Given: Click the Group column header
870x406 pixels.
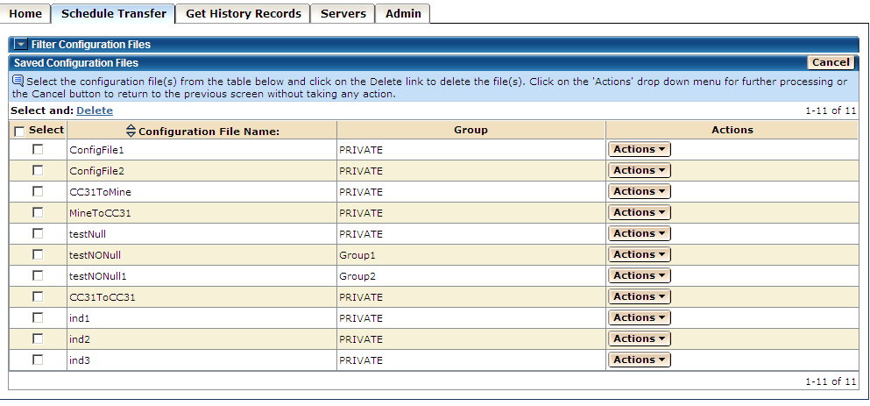Looking at the screenshot, I should coord(470,130).
